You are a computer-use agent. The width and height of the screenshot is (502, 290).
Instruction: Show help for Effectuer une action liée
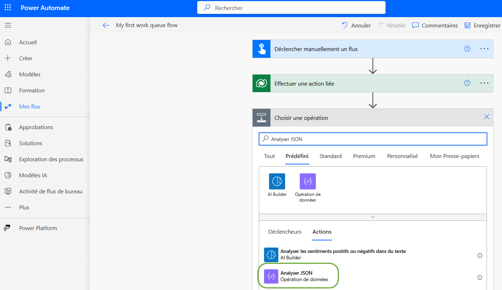pos(467,83)
